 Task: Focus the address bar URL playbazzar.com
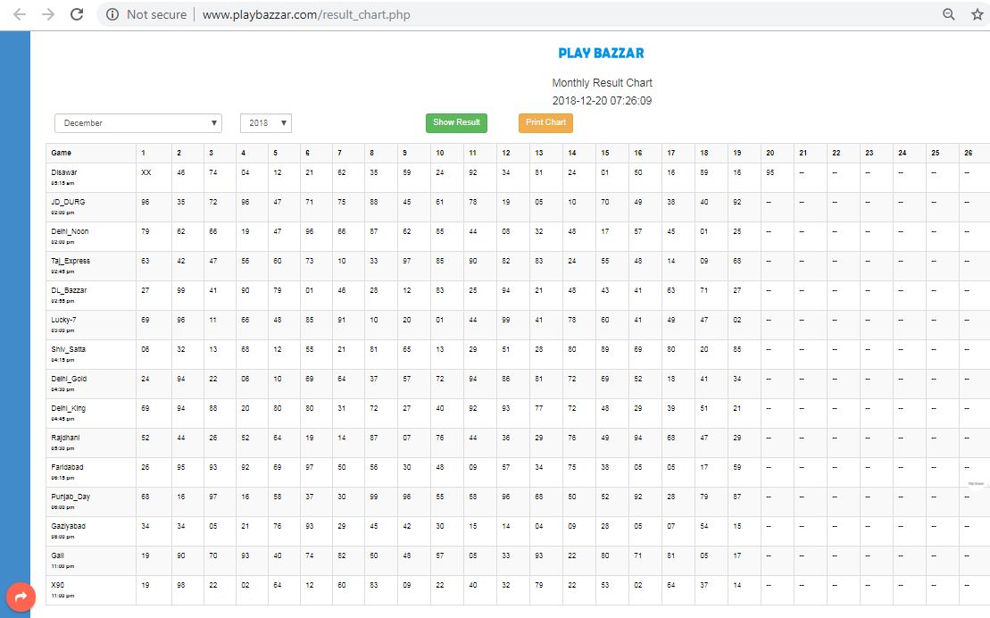click(306, 14)
